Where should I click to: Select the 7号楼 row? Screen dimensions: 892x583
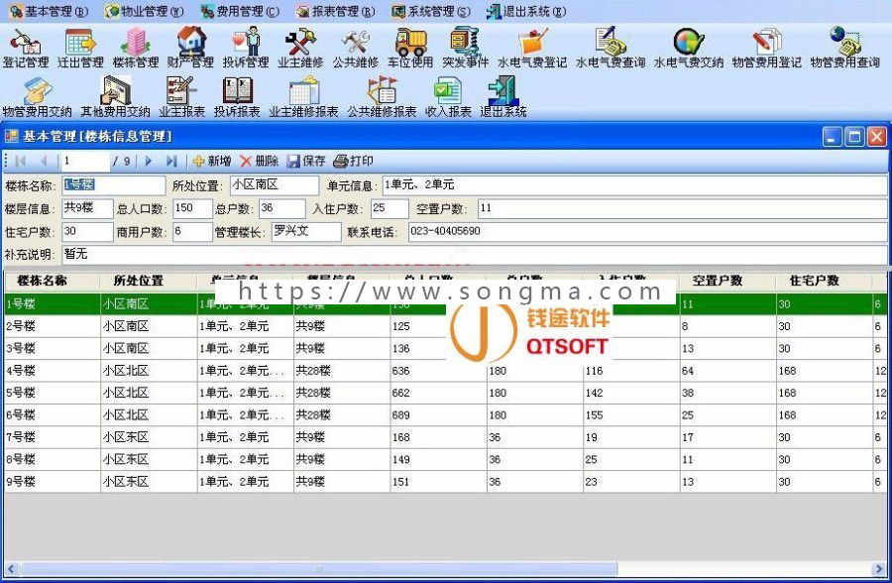tap(445, 437)
